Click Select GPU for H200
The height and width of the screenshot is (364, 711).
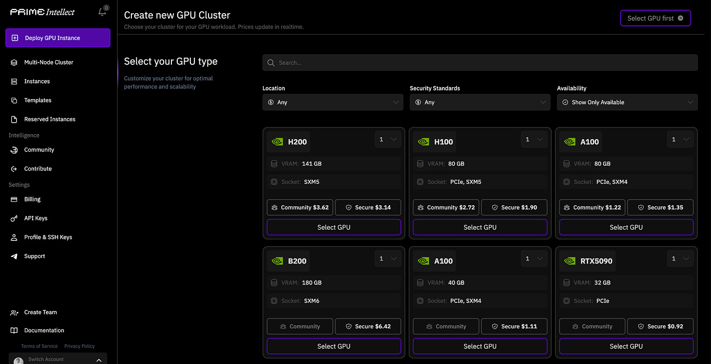point(334,227)
